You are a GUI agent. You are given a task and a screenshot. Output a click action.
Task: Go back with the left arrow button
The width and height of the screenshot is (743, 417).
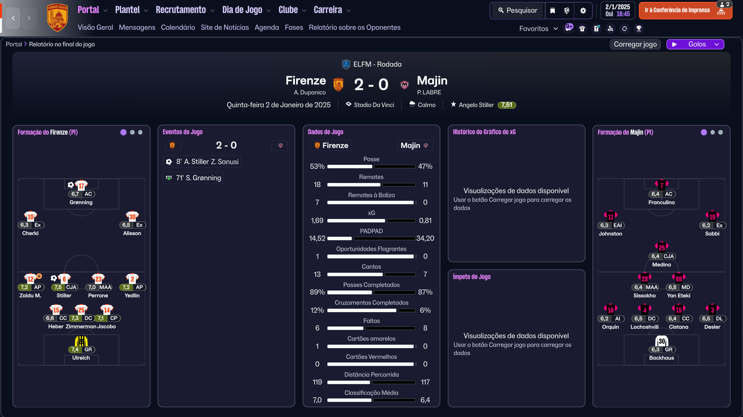pos(13,18)
